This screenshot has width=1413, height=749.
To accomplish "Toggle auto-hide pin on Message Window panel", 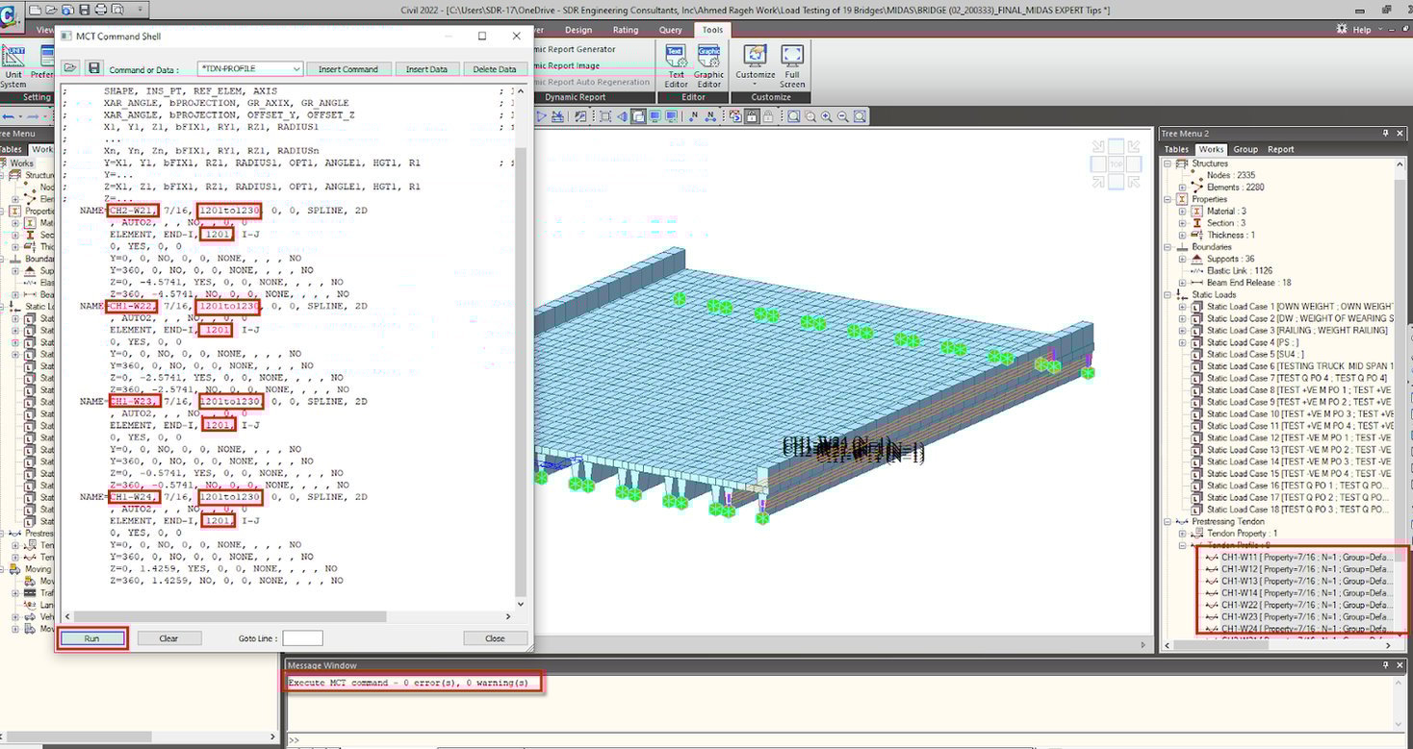I will [1387, 664].
